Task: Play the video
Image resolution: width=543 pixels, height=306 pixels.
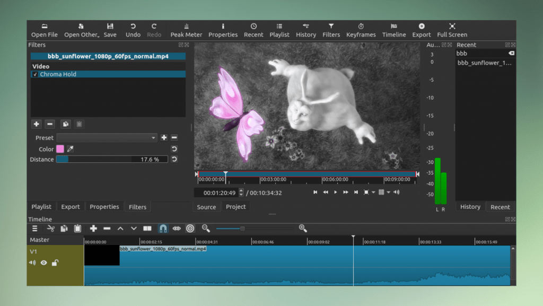Action: (336, 192)
